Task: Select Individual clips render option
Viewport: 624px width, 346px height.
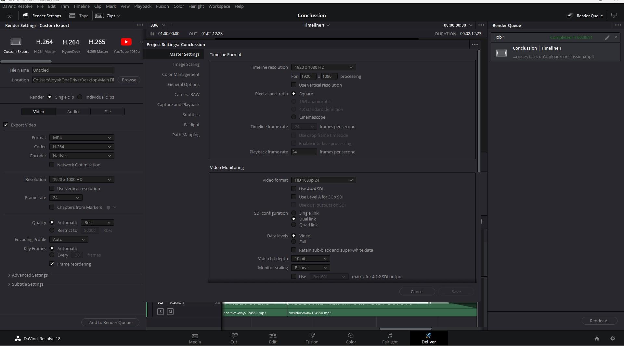Action: tap(80, 97)
